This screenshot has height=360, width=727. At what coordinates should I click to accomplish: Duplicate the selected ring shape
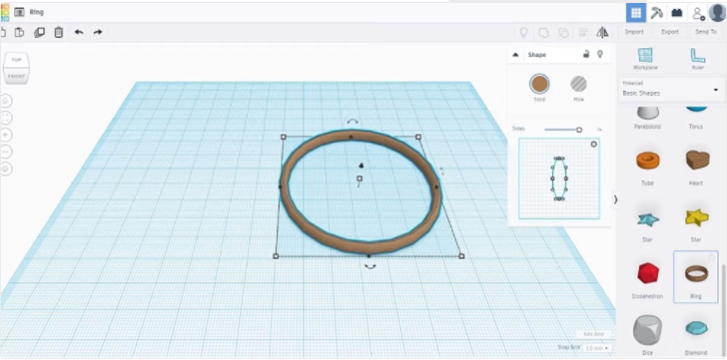(x=39, y=32)
